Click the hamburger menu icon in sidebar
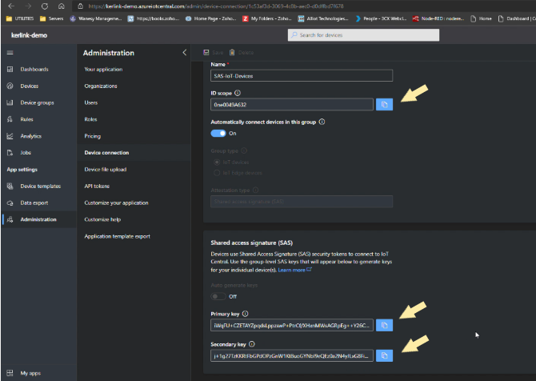Image resolution: width=536 pixels, height=381 pixels. 10,53
